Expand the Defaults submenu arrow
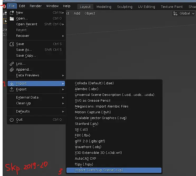 [63, 111]
